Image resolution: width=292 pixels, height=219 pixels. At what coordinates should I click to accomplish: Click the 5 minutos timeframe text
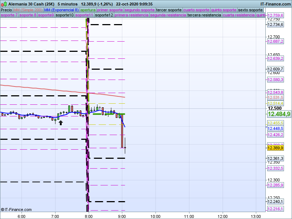click(68, 4)
